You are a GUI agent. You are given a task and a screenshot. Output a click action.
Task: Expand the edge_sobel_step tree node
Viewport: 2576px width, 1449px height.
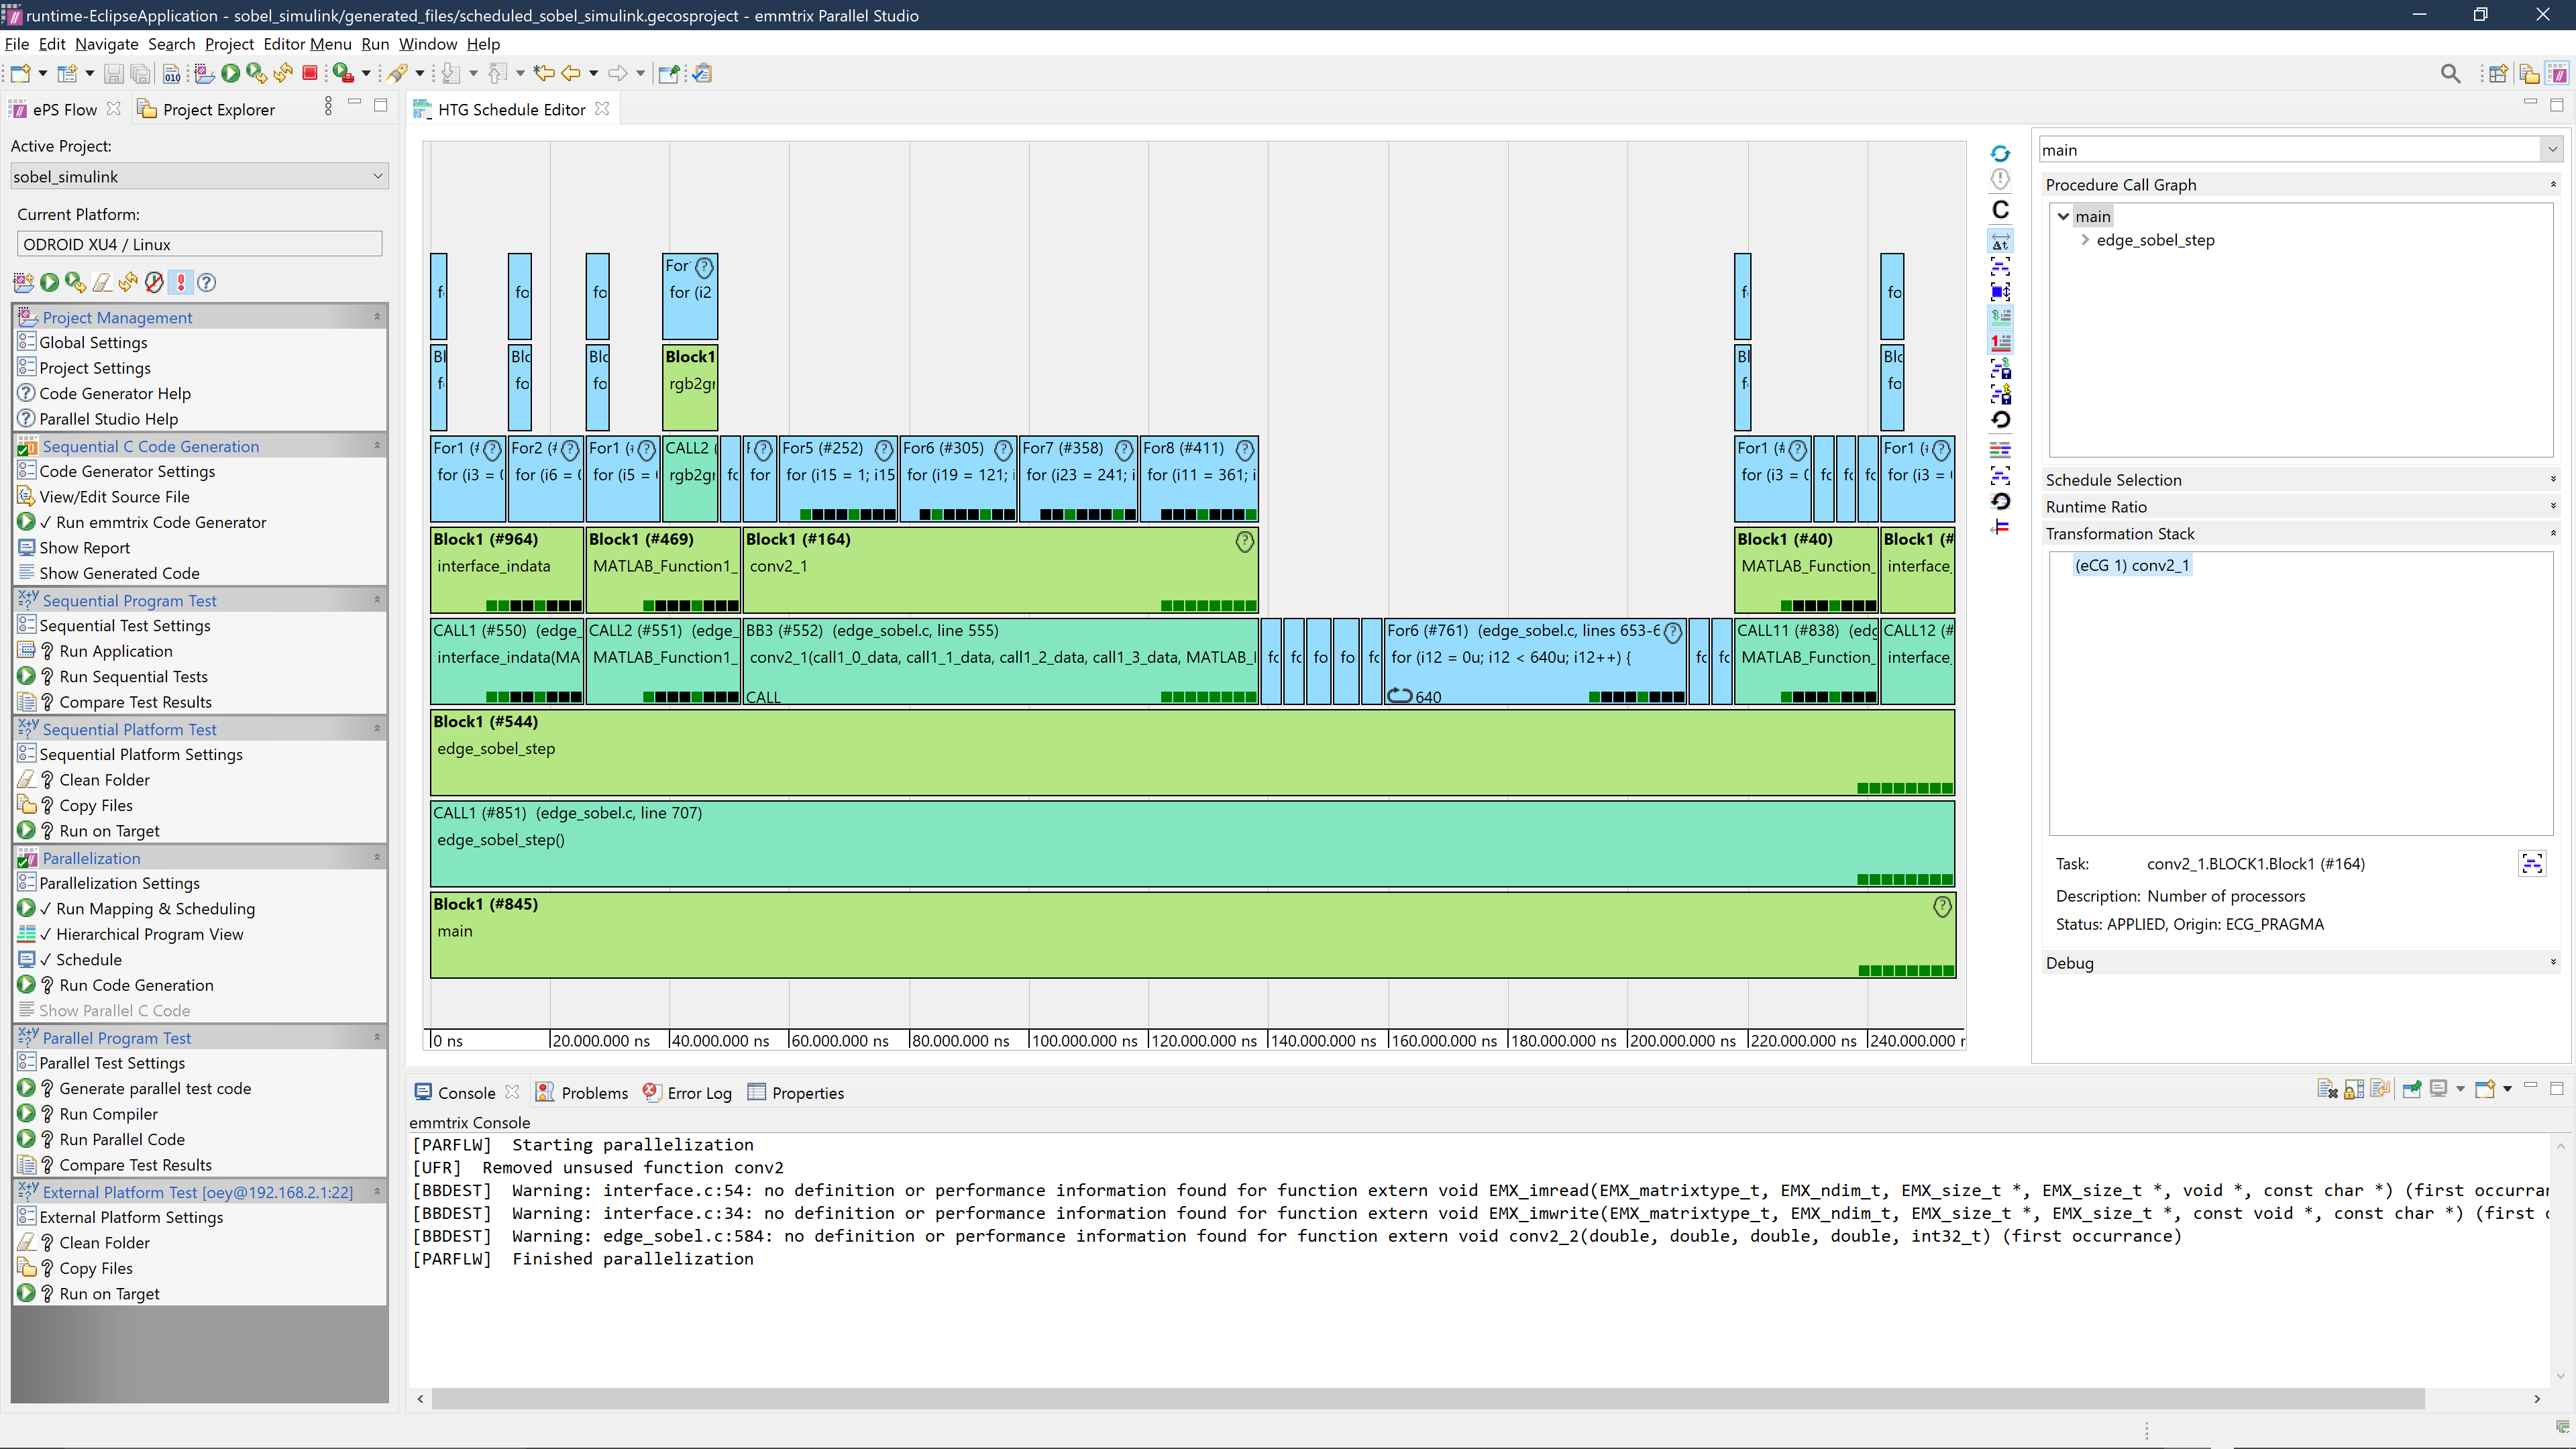tap(2085, 240)
